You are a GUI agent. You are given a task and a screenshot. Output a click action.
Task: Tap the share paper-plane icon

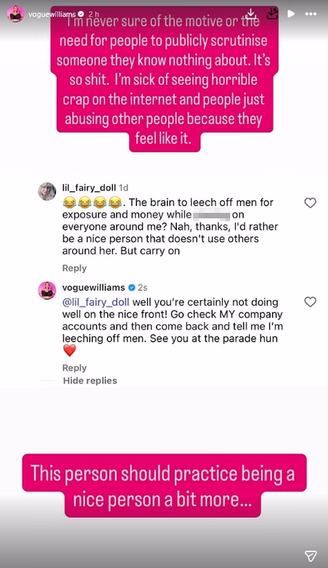point(310,555)
